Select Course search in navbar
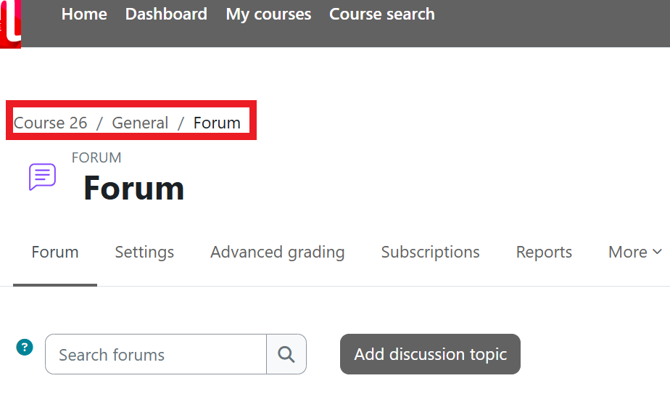Viewport: 670px width, 402px height. pos(381,15)
